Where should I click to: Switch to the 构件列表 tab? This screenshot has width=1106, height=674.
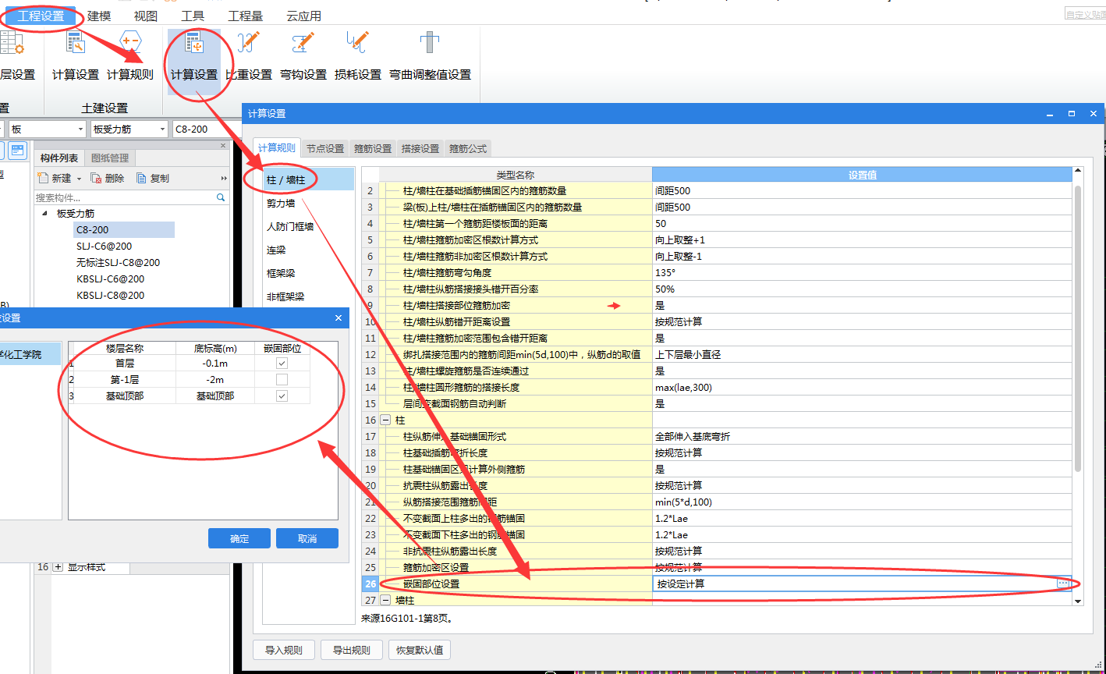pyautogui.click(x=59, y=158)
